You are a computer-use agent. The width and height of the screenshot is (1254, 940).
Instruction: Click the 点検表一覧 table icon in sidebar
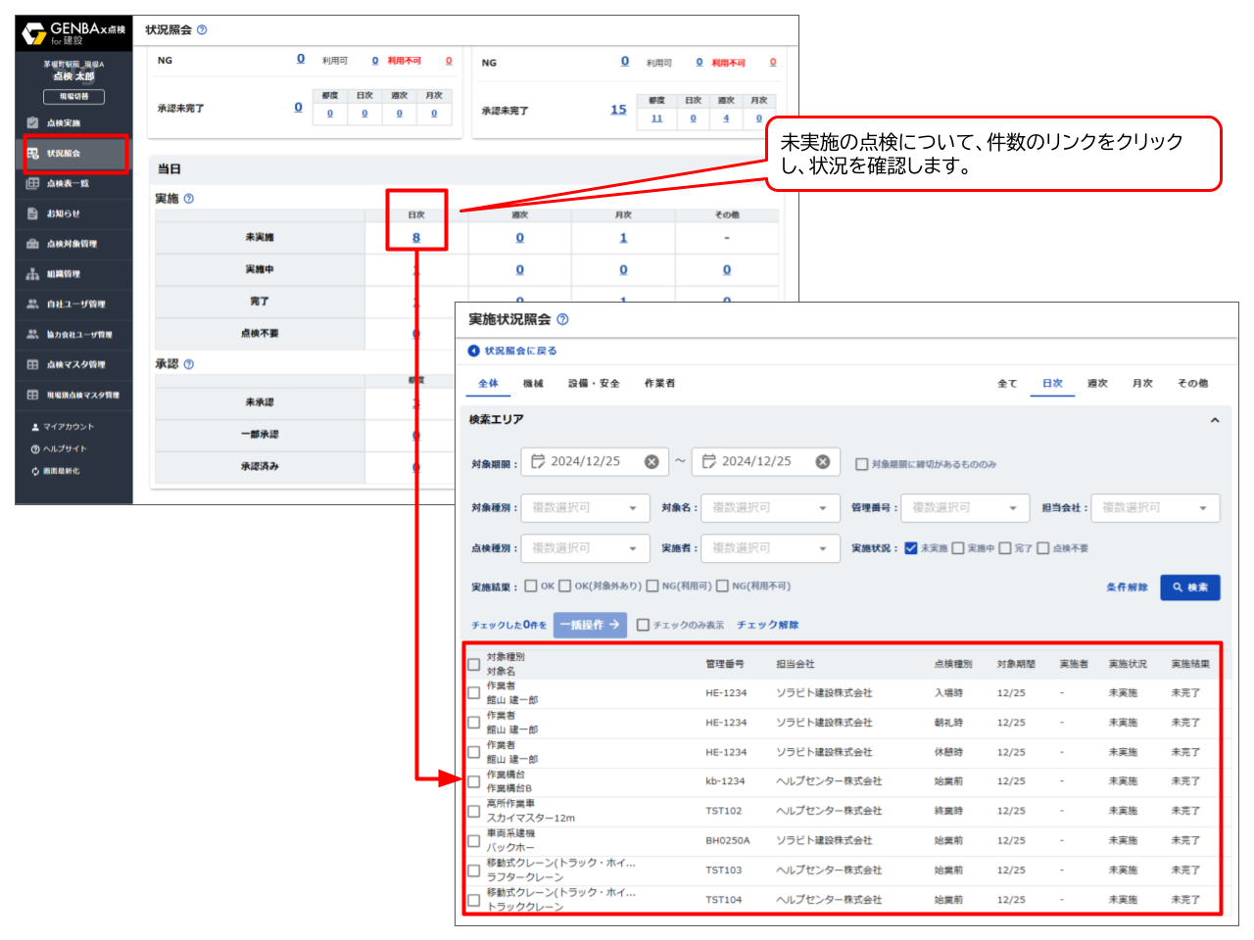tap(32, 184)
